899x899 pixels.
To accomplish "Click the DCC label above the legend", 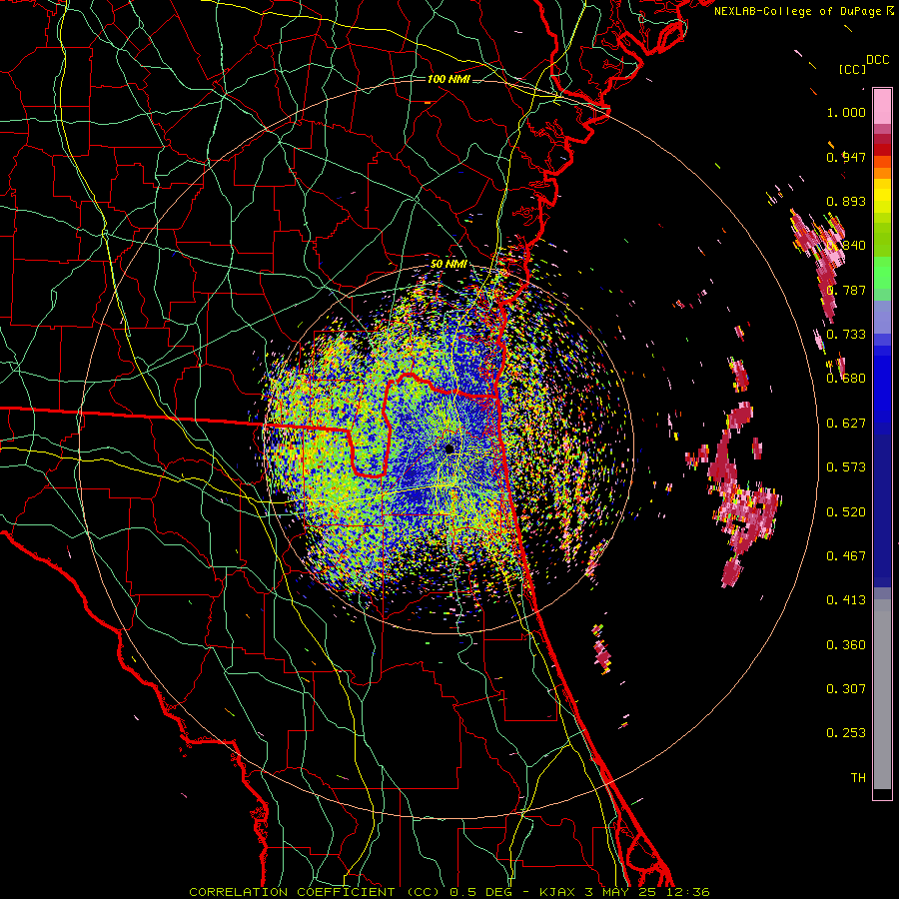I will (877, 60).
